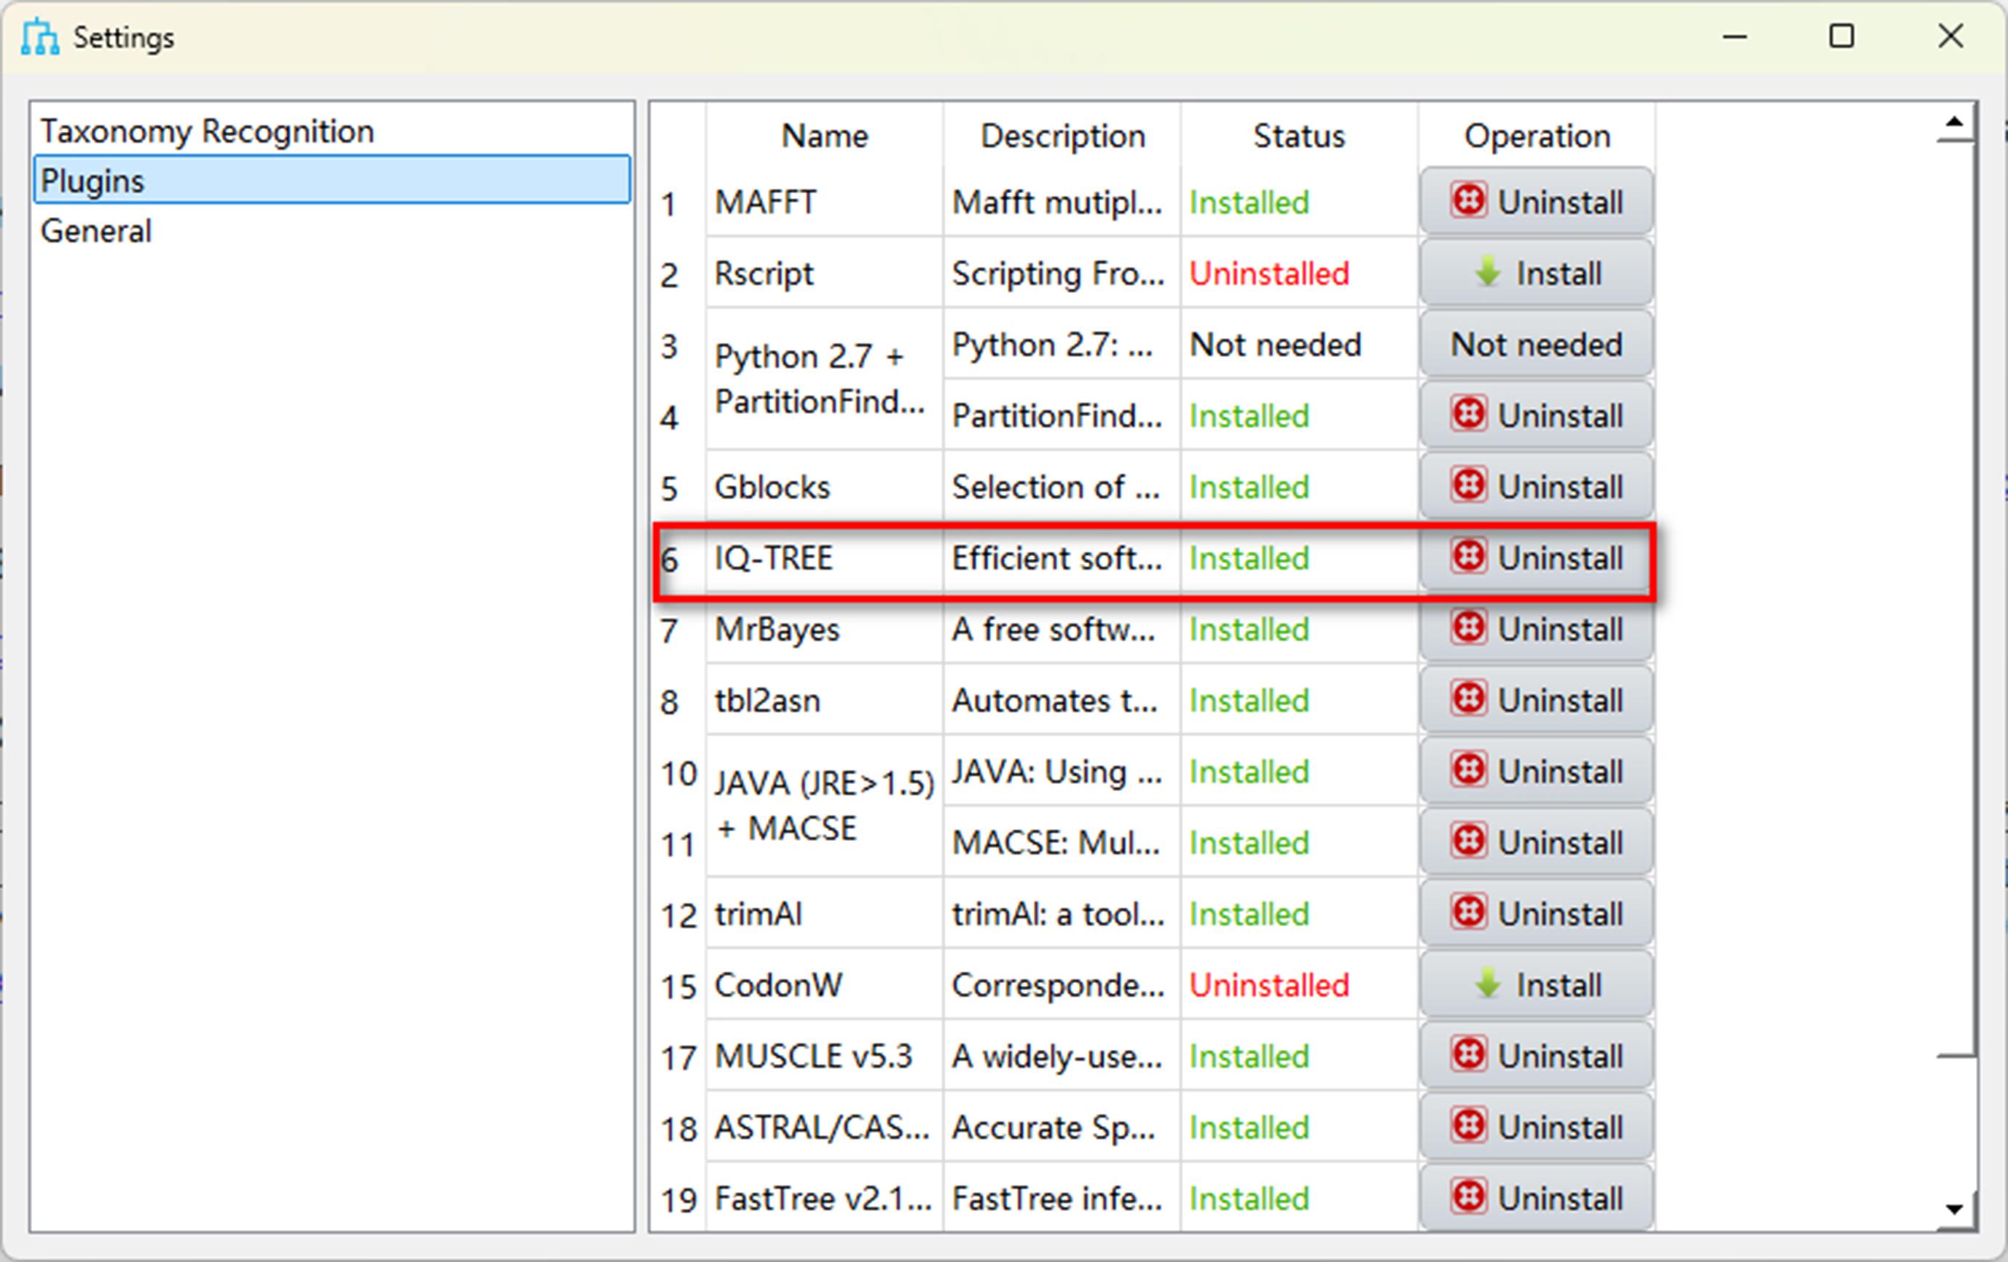Screen dimensions: 2008x1262
Task: Click the 'trimAl: a tool...' description cell
Action: click(1062, 913)
